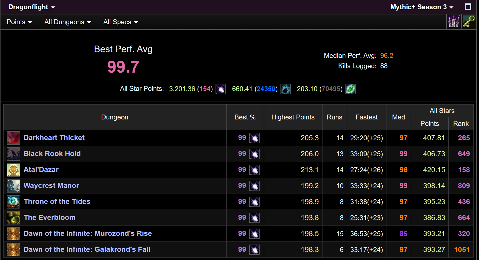
Task: Open the Atal'Dazar link
Action: [x=41, y=169]
